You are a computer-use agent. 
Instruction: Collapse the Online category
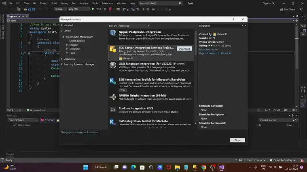(61, 31)
